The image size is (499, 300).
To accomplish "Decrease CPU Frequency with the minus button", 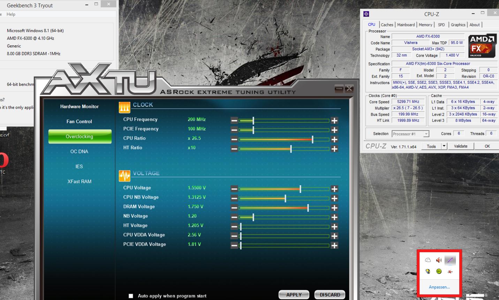I will (x=234, y=120).
